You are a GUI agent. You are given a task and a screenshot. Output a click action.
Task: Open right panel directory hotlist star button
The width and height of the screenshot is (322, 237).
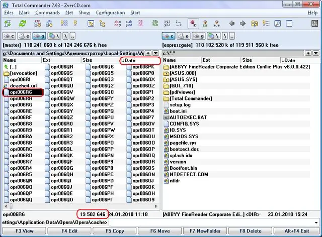pyautogui.click(x=308, y=53)
